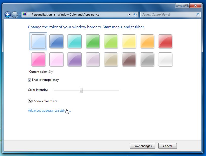Click the refresh icon in the address bar
This screenshot has height=156, width=206.
(135, 15)
